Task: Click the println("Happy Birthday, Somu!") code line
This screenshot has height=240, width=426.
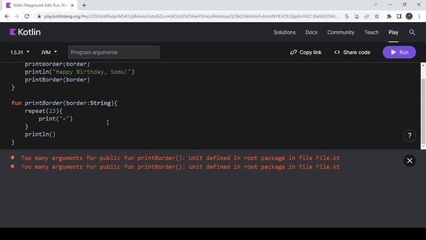Action: pyautogui.click(x=80, y=72)
